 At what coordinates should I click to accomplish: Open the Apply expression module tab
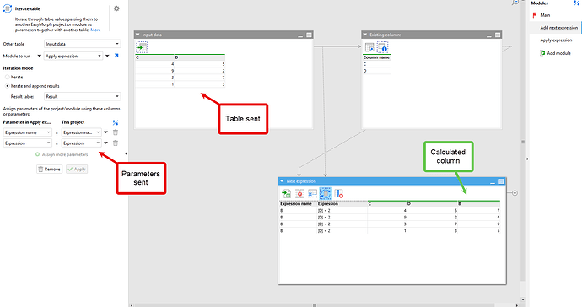coord(556,40)
